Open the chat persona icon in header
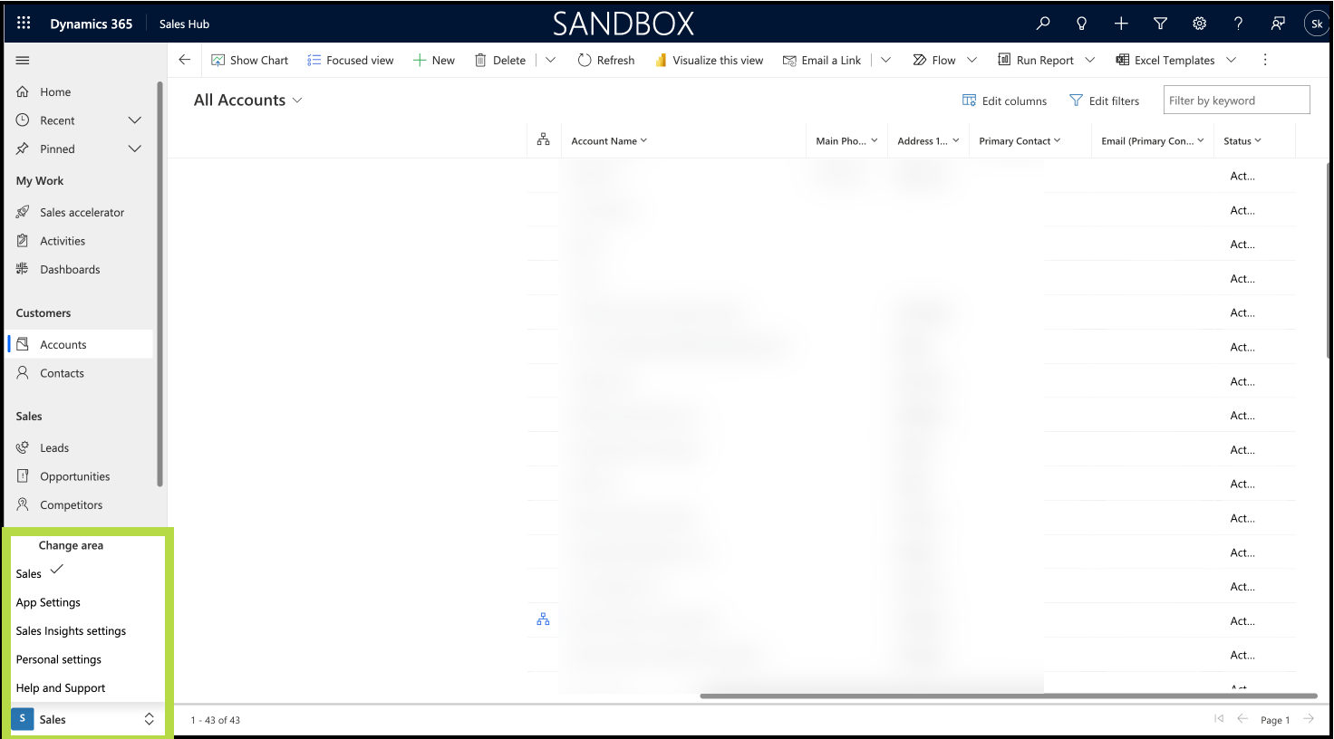This screenshot has width=1334, height=739. click(1278, 24)
